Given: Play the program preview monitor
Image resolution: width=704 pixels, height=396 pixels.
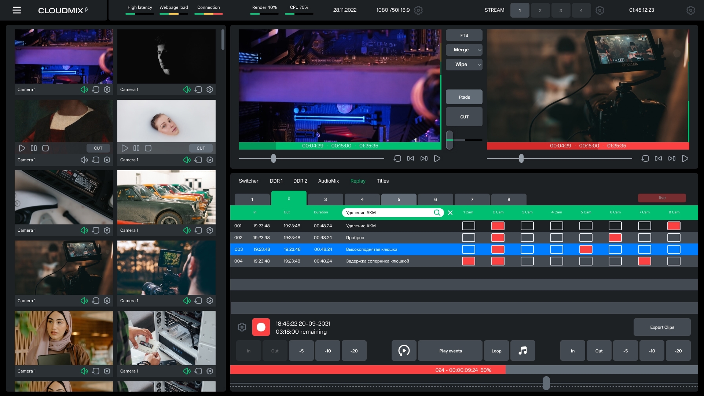Looking at the screenshot, I should [x=685, y=158].
